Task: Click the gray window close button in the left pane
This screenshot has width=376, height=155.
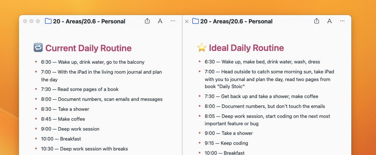Action: tap(25, 21)
